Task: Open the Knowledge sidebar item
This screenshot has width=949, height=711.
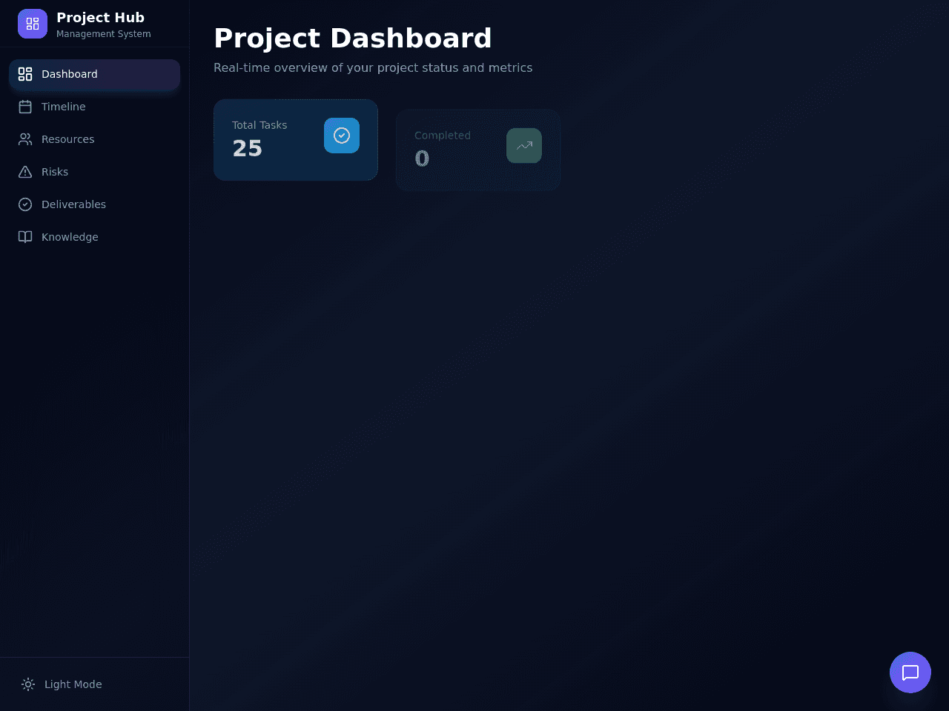Action: [x=94, y=237]
